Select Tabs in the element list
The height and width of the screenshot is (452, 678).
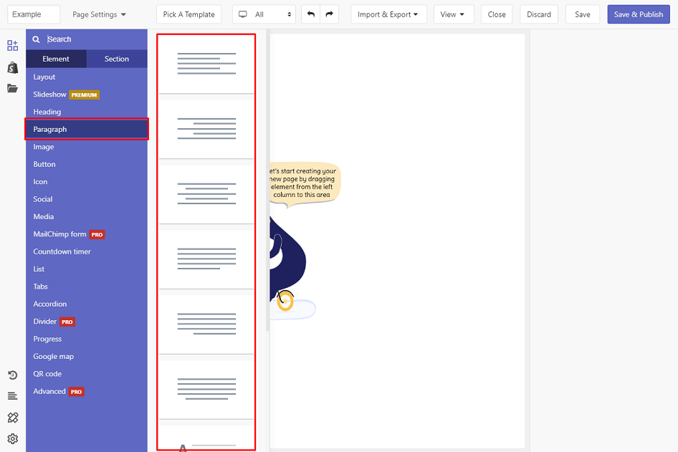coord(87,287)
